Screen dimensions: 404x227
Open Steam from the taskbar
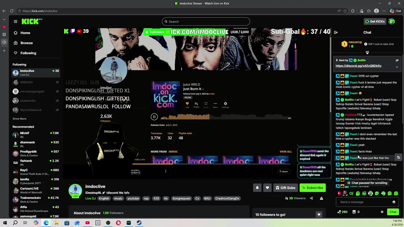click(x=139, y=223)
